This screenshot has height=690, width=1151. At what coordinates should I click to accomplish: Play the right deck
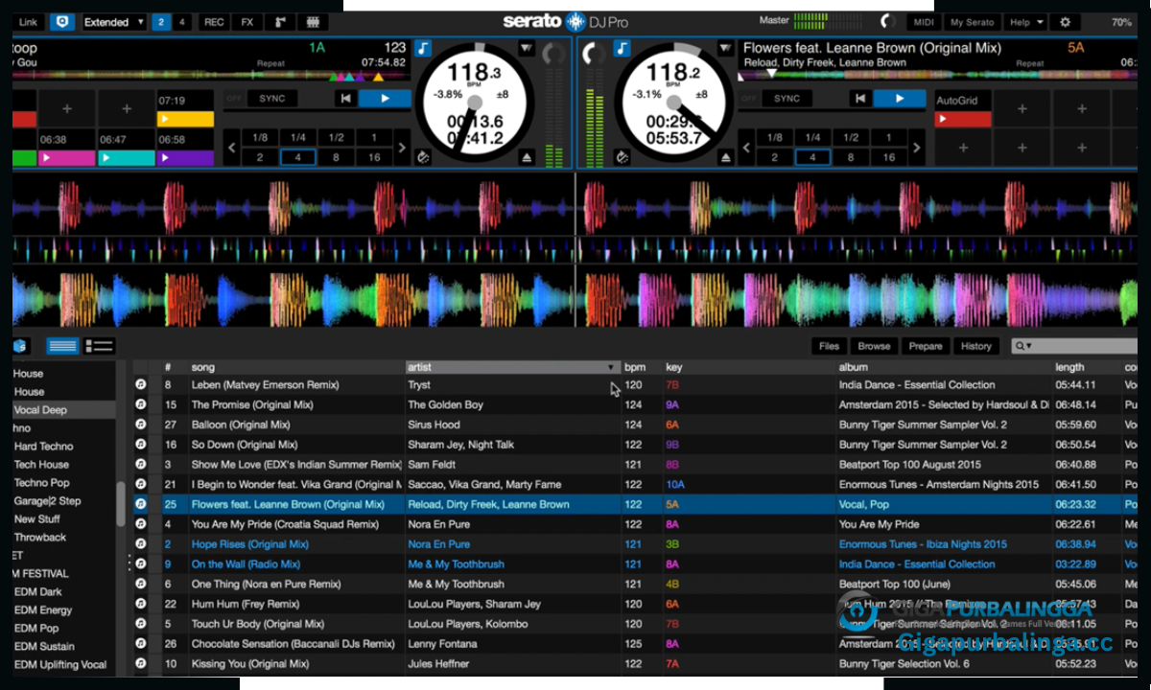point(900,98)
